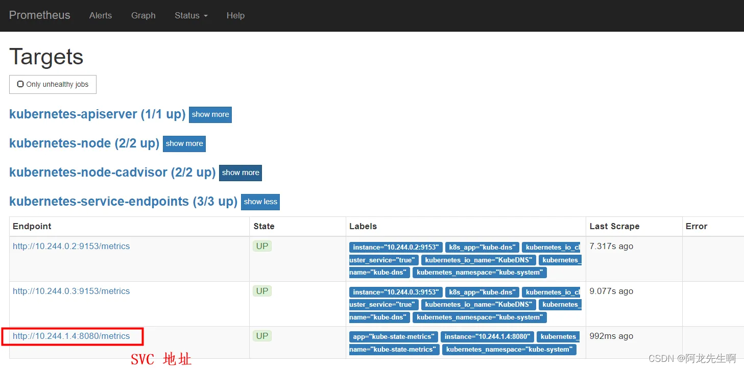Image resolution: width=744 pixels, height=368 pixels.
Task: Click last scrape value 9.077s ago
Action: 611,291
